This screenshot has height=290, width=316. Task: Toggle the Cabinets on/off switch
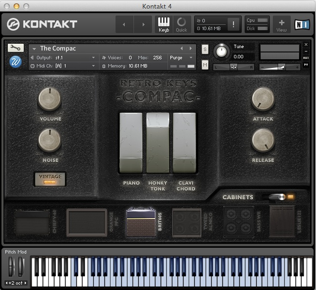pyautogui.click(x=278, y=197)
